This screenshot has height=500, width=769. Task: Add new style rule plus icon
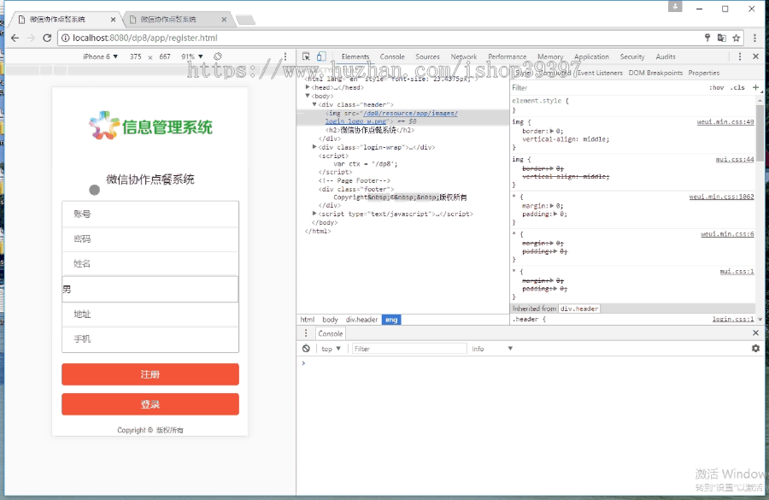(756, 87)
